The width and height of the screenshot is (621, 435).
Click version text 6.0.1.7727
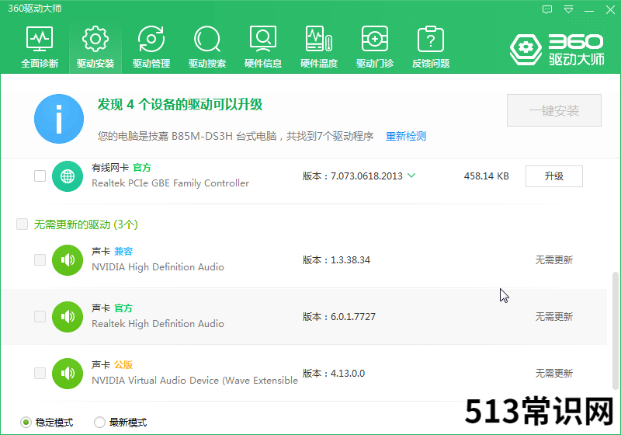point(353,317)
